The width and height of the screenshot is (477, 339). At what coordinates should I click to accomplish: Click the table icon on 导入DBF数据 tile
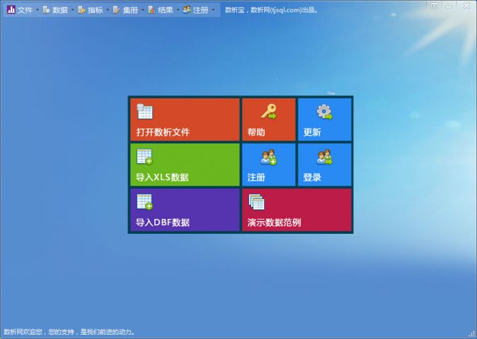[144, 202]
